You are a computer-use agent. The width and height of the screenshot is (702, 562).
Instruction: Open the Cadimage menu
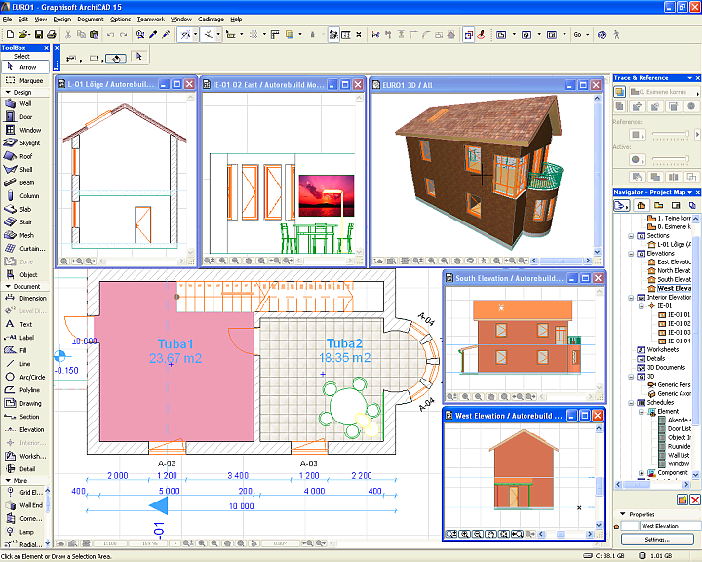pyautogui.click(x=211, y=20)
